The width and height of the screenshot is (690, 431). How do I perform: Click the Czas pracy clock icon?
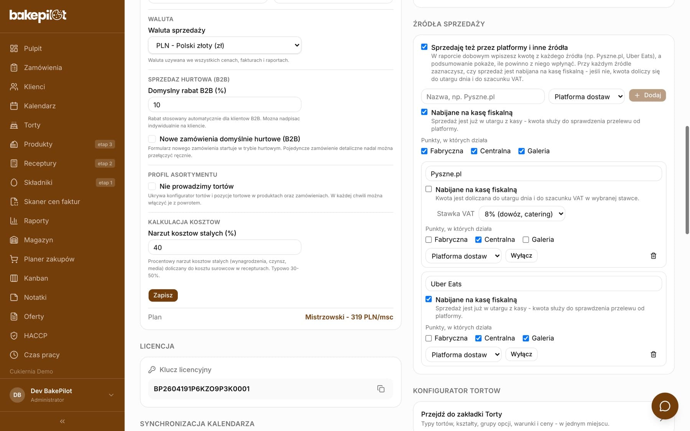[x=14, y=355]
